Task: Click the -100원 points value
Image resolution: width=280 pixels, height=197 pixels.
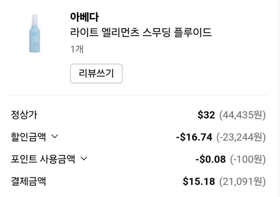Action: [x=248, y=159]
